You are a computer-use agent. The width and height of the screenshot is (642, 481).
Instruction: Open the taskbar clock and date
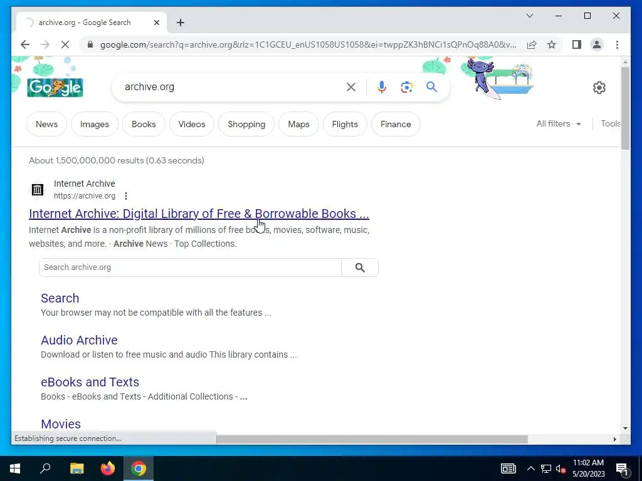coord(588,468)
